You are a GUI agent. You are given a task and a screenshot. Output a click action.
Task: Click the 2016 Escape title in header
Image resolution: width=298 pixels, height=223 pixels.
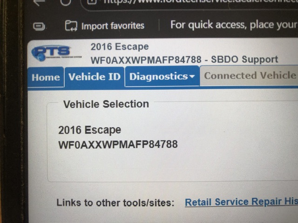tap(120, 47)
